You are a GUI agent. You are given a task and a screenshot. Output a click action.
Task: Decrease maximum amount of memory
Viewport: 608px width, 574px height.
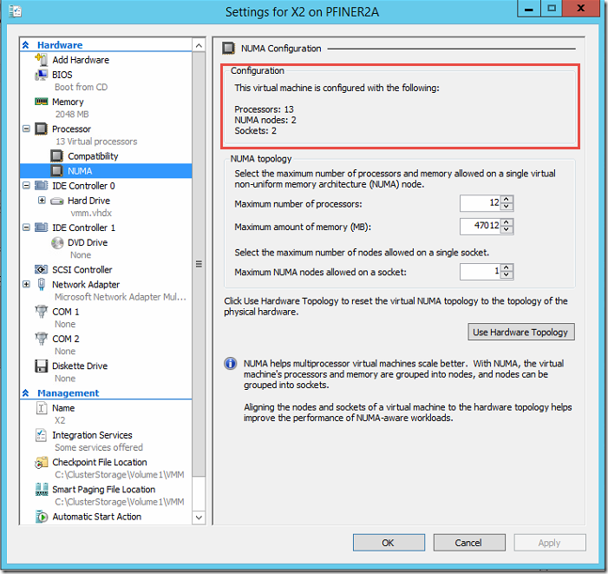pos(507,229)
